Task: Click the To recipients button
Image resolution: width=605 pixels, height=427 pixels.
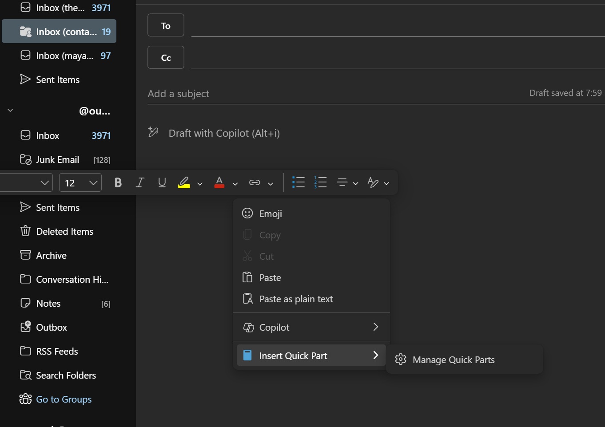Action: 166,25
